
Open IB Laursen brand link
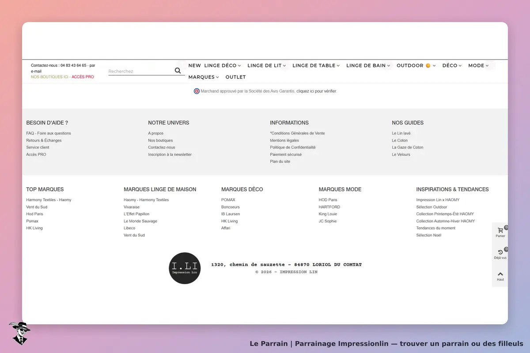[231, 214]
